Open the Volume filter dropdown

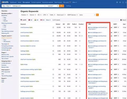tap(33, 15)
